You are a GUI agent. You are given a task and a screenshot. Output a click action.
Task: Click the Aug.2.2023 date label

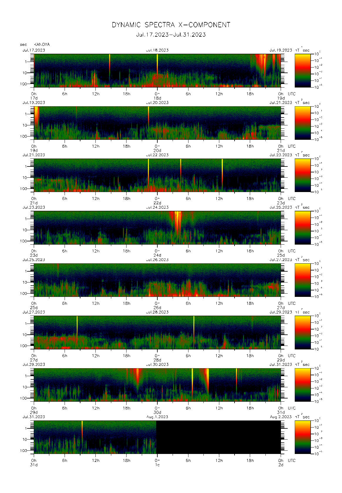pos(281,417)
